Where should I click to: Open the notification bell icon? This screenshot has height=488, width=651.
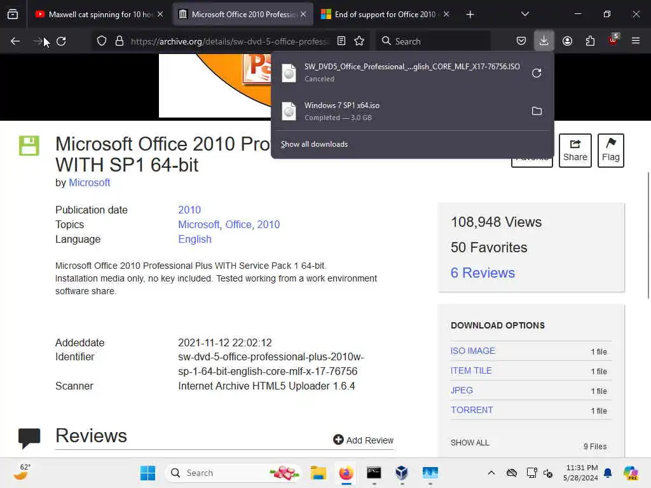[608, 473]
